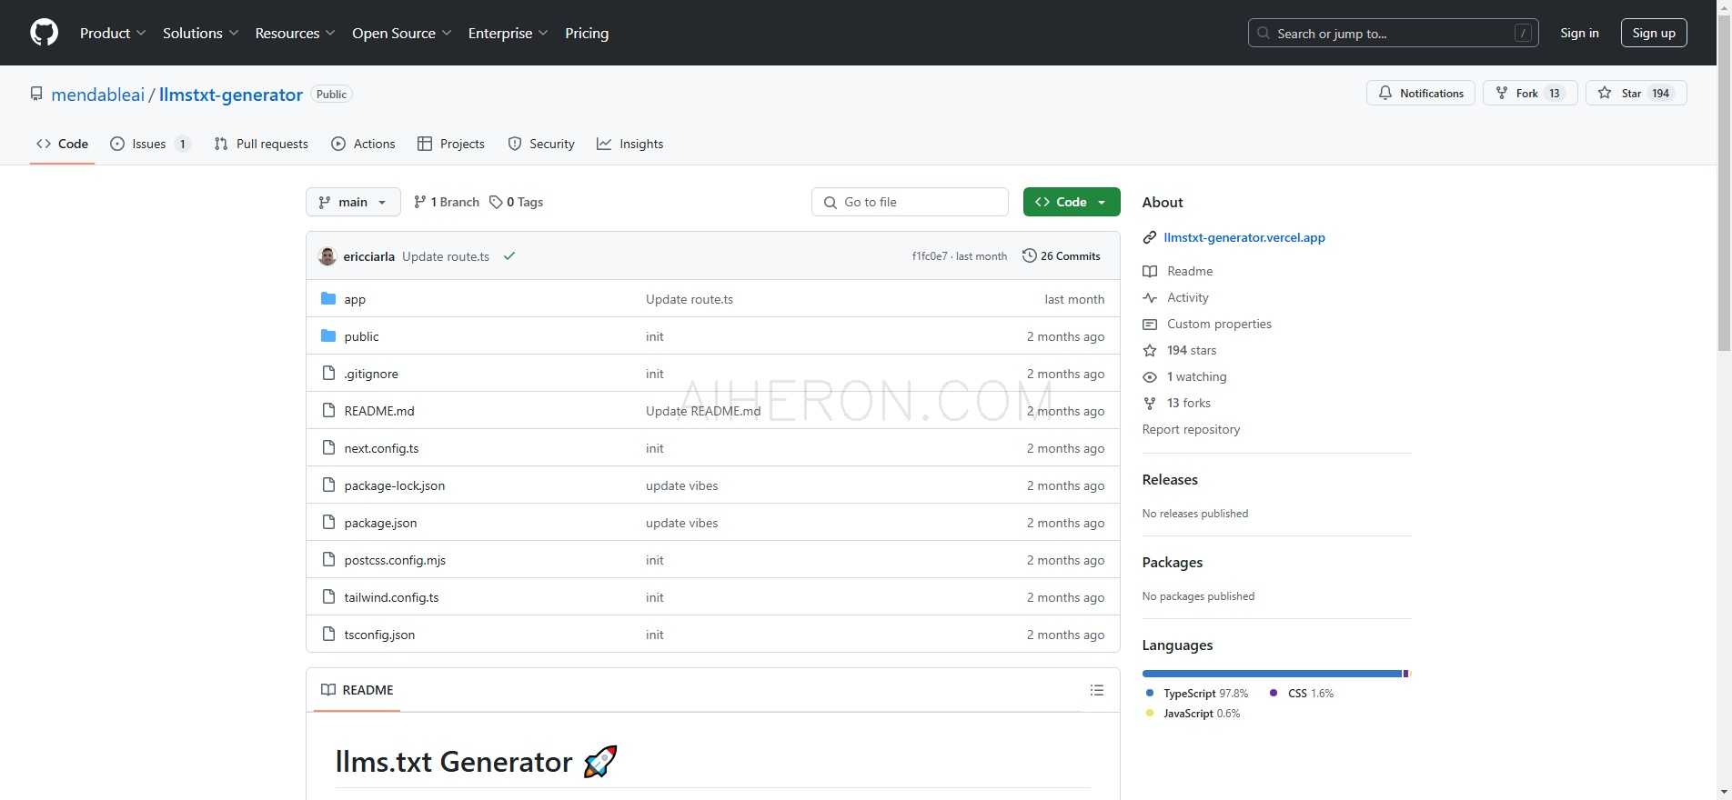Viewport: 1732px width, 800px height.
Task: Click the Go to file search field
Action: (x=910, y=202)
